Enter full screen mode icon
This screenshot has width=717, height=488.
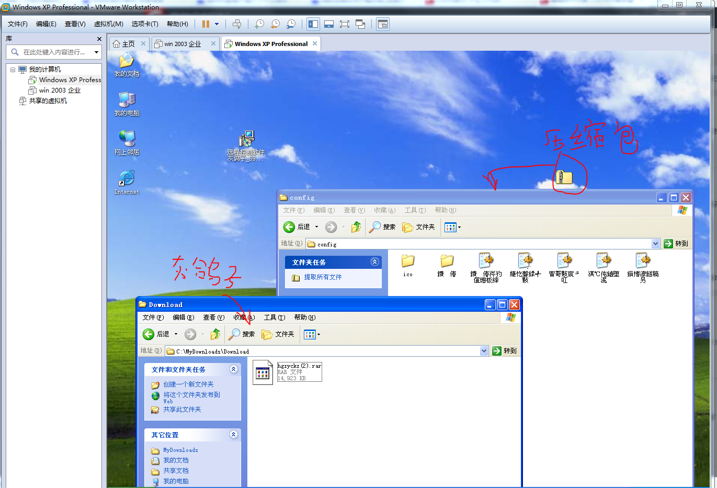point(345,24)
